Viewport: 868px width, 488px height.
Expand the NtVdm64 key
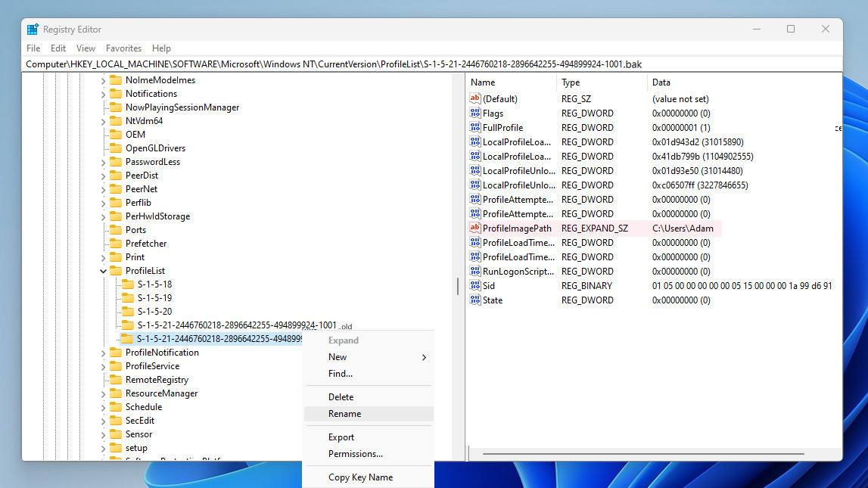[x=103, y=121]
